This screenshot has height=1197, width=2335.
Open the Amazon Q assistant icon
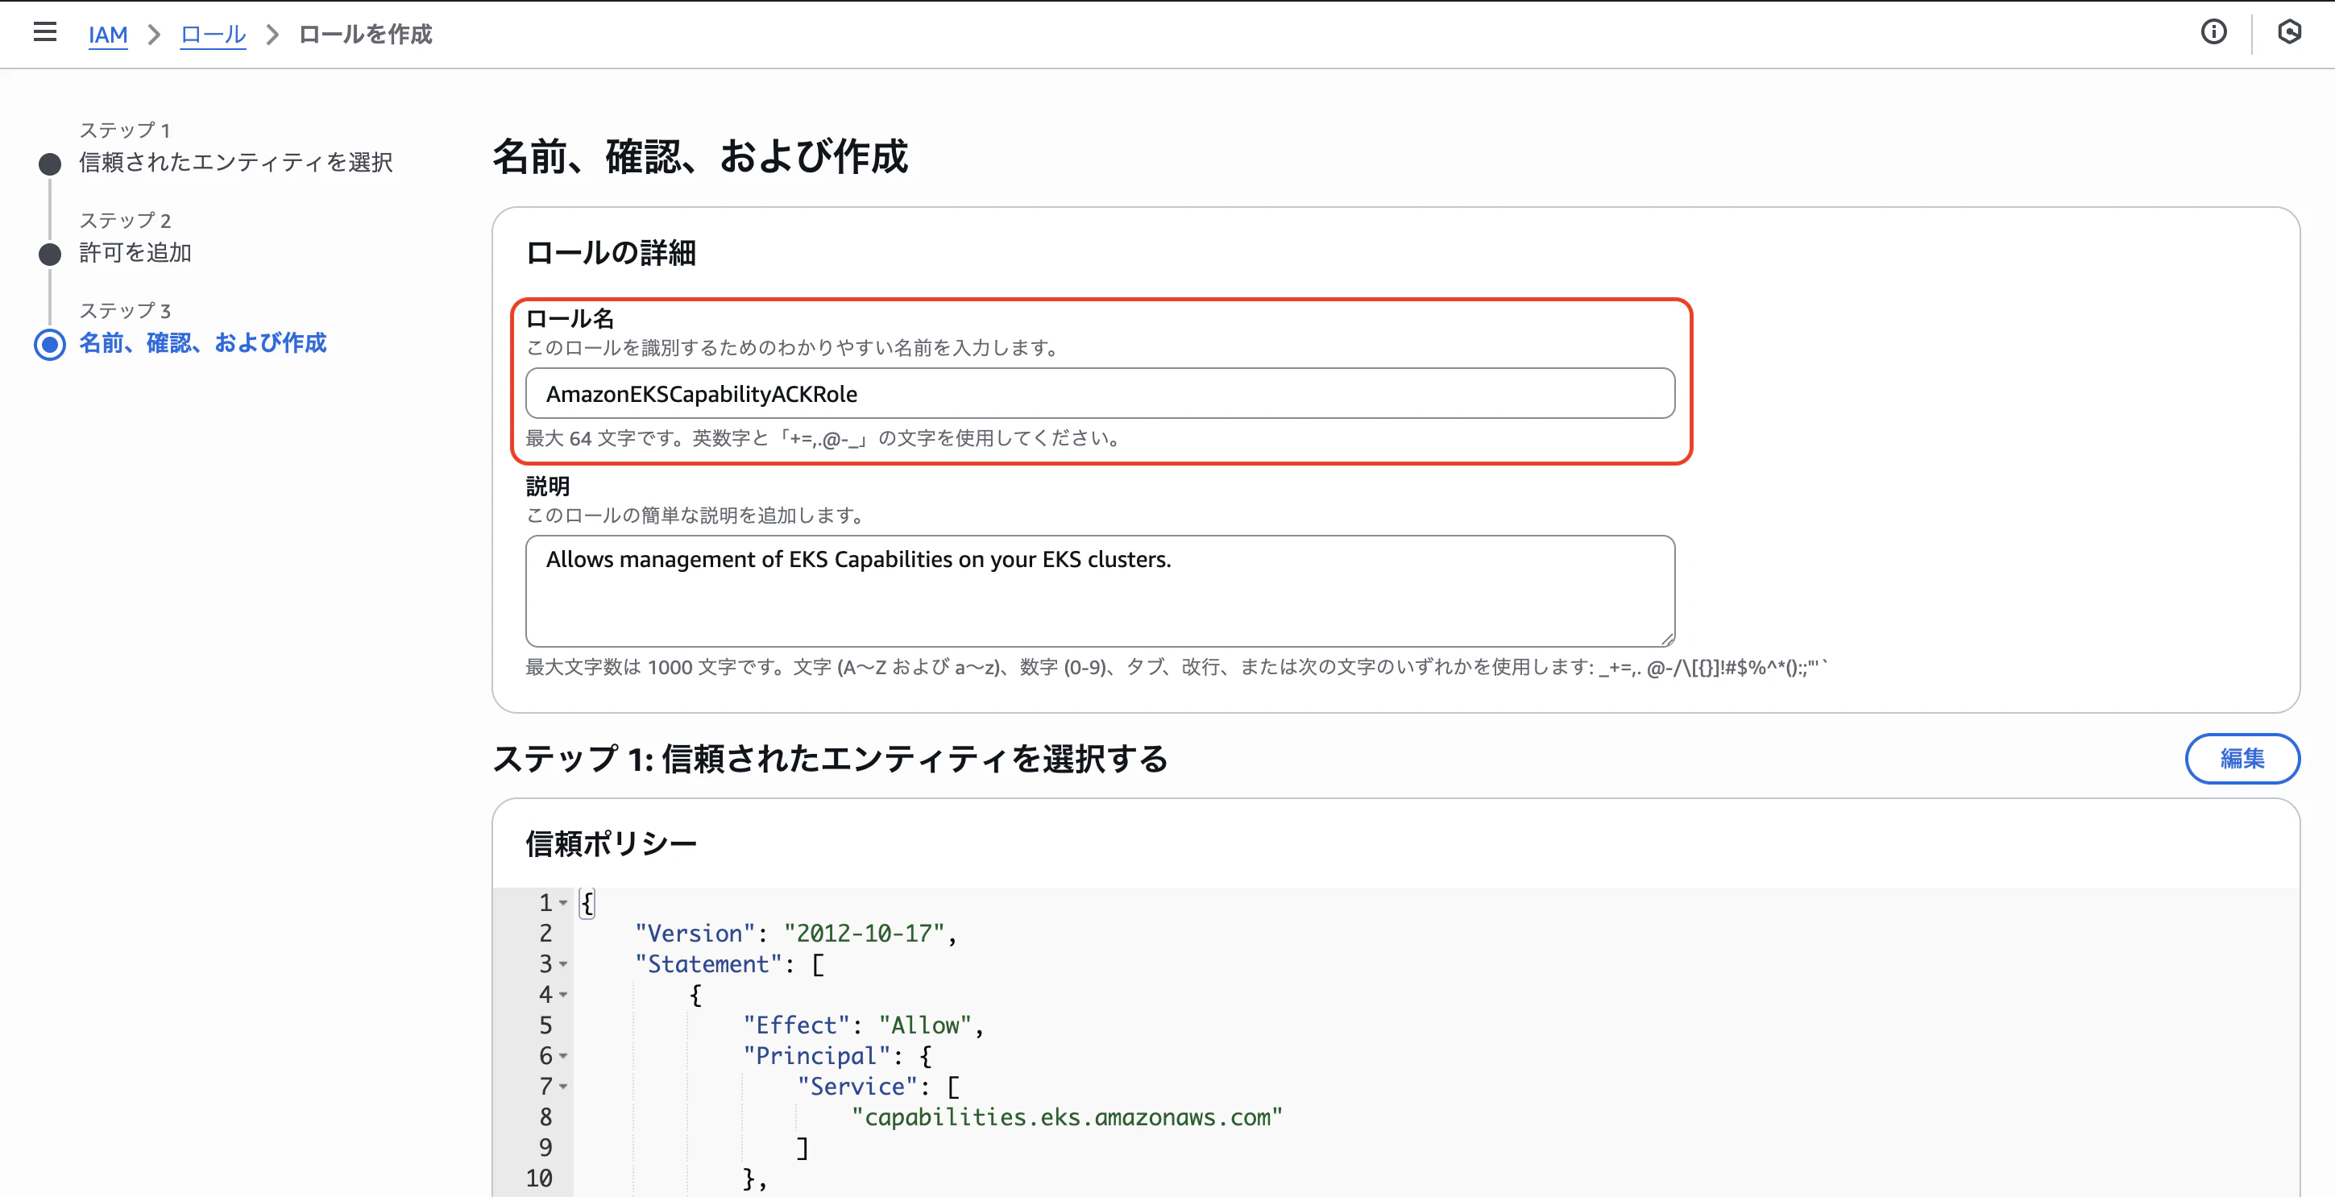2291,32
